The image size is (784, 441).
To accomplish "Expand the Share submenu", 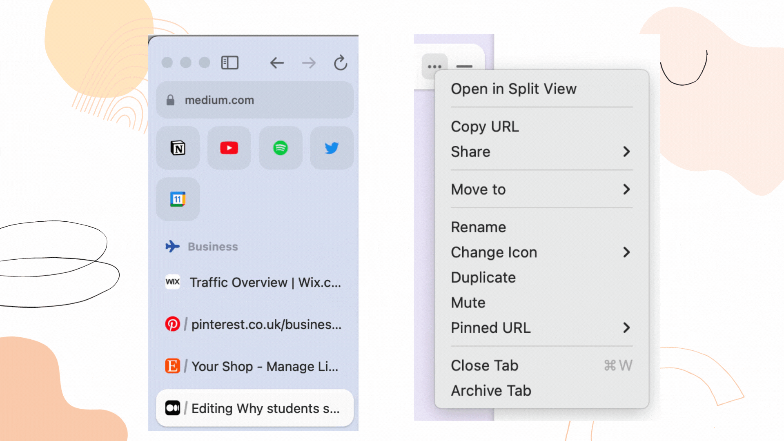I will 470,151.
